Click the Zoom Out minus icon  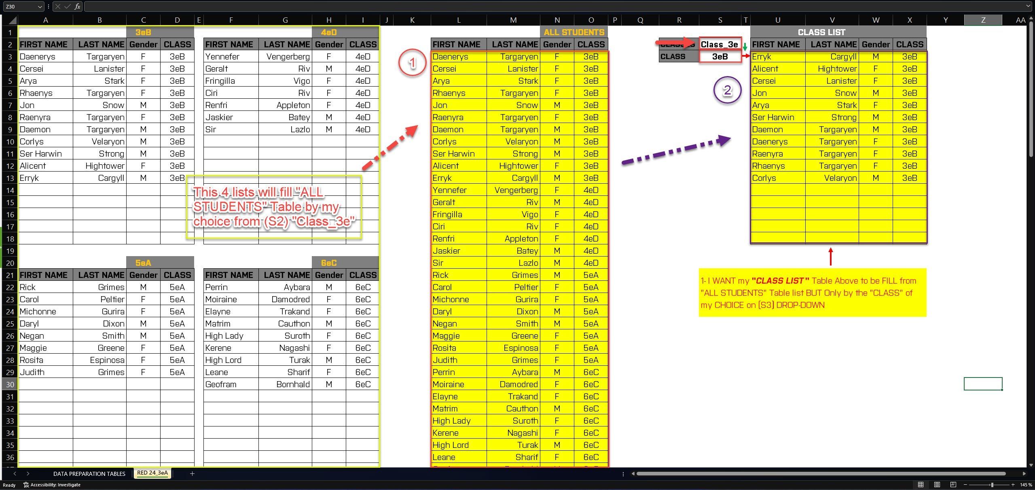[965, 484]
